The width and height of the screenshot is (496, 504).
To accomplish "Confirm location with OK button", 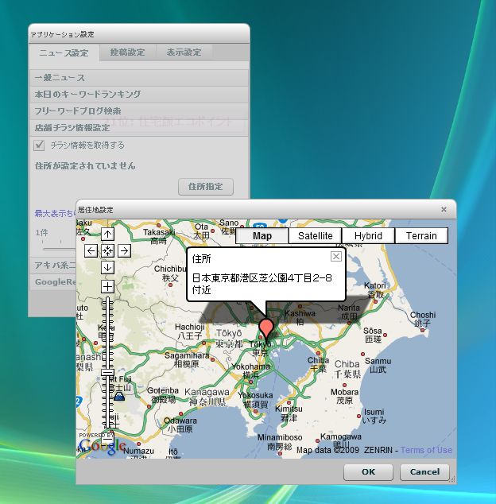I will tap(368, 472).
